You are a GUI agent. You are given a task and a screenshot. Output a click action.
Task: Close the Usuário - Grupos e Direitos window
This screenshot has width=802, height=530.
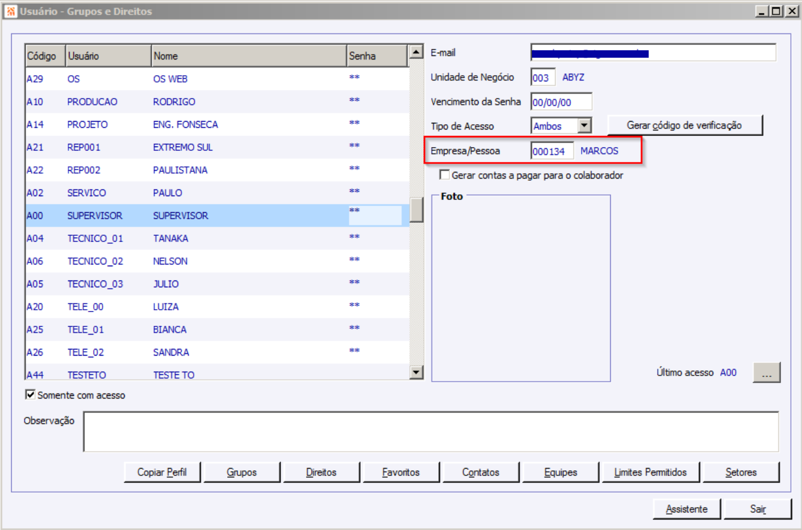pyautogui.click(x=791, y=11)
